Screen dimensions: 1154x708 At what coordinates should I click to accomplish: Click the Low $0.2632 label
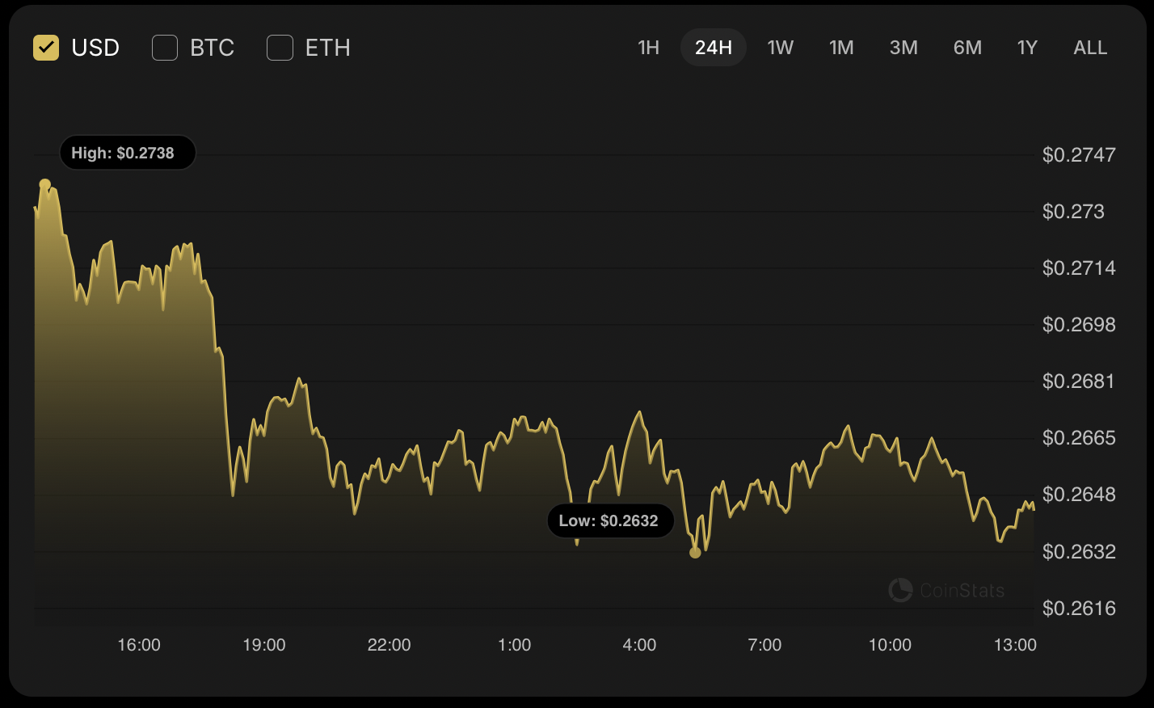pyautogui.click(x=611, y=520)
